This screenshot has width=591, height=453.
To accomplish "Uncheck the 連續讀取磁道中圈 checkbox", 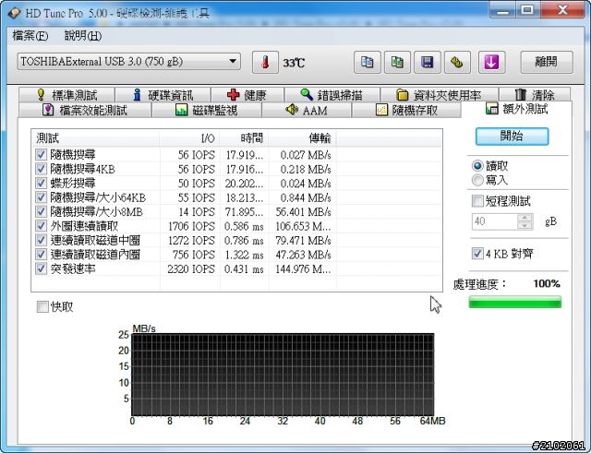I will [41, 240].
